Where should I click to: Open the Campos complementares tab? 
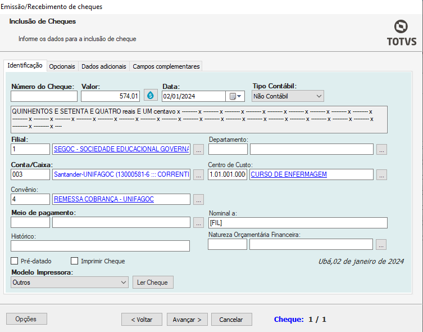[166, 66]
